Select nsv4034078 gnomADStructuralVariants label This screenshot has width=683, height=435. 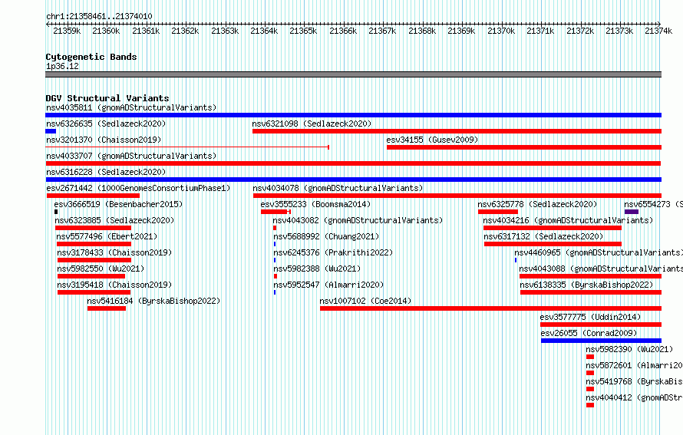[338, 188]
